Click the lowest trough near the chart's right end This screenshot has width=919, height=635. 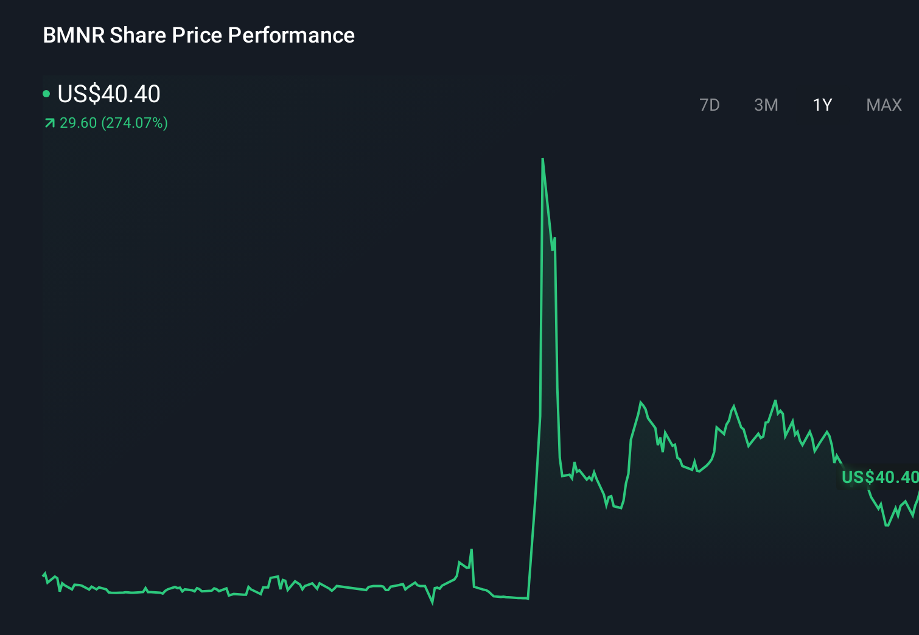[887, 525]
